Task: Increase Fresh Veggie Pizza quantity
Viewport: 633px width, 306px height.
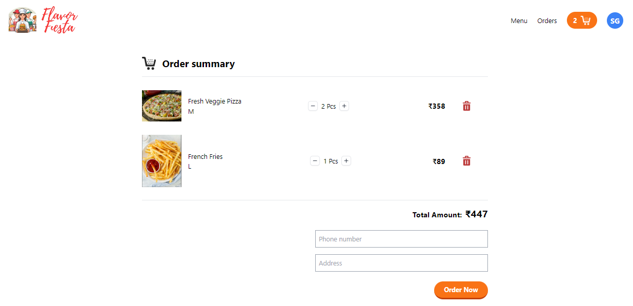Action: click(344, 106)
